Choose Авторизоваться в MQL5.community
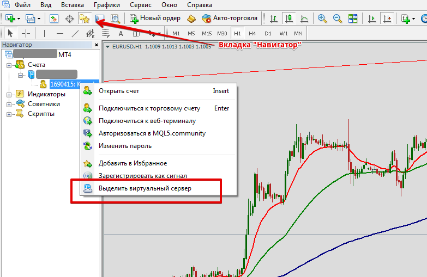The width and height of the screenshot is (427, 277). point(158,133)
